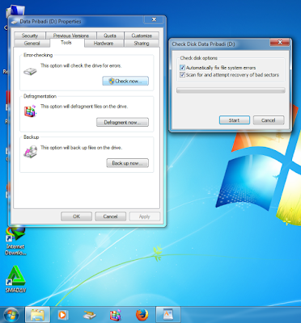The image size is (301, 323).
Task: Open the SMADAV desktop shortcut
Action: click(15, 279)
